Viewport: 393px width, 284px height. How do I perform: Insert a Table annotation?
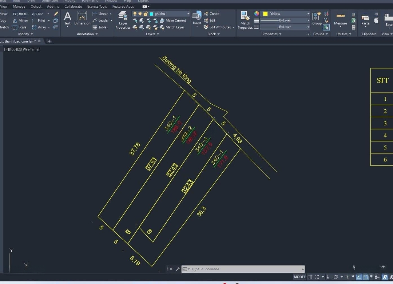point(99,27)
